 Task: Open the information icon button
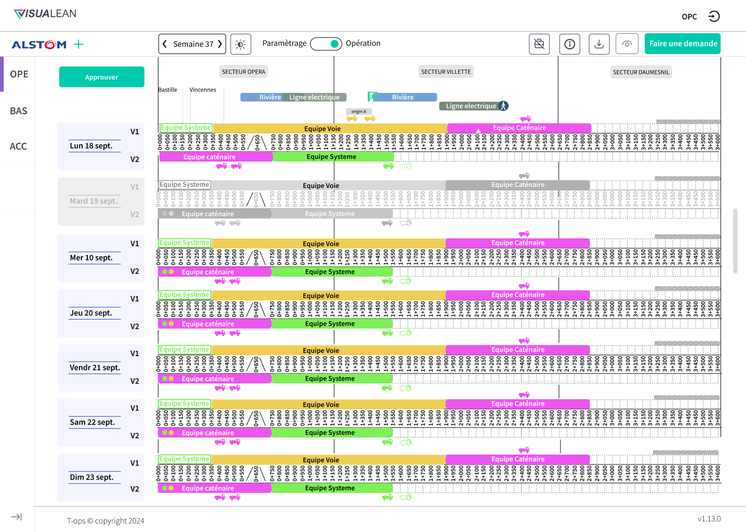pyautogui.click(x=570, y=44)
